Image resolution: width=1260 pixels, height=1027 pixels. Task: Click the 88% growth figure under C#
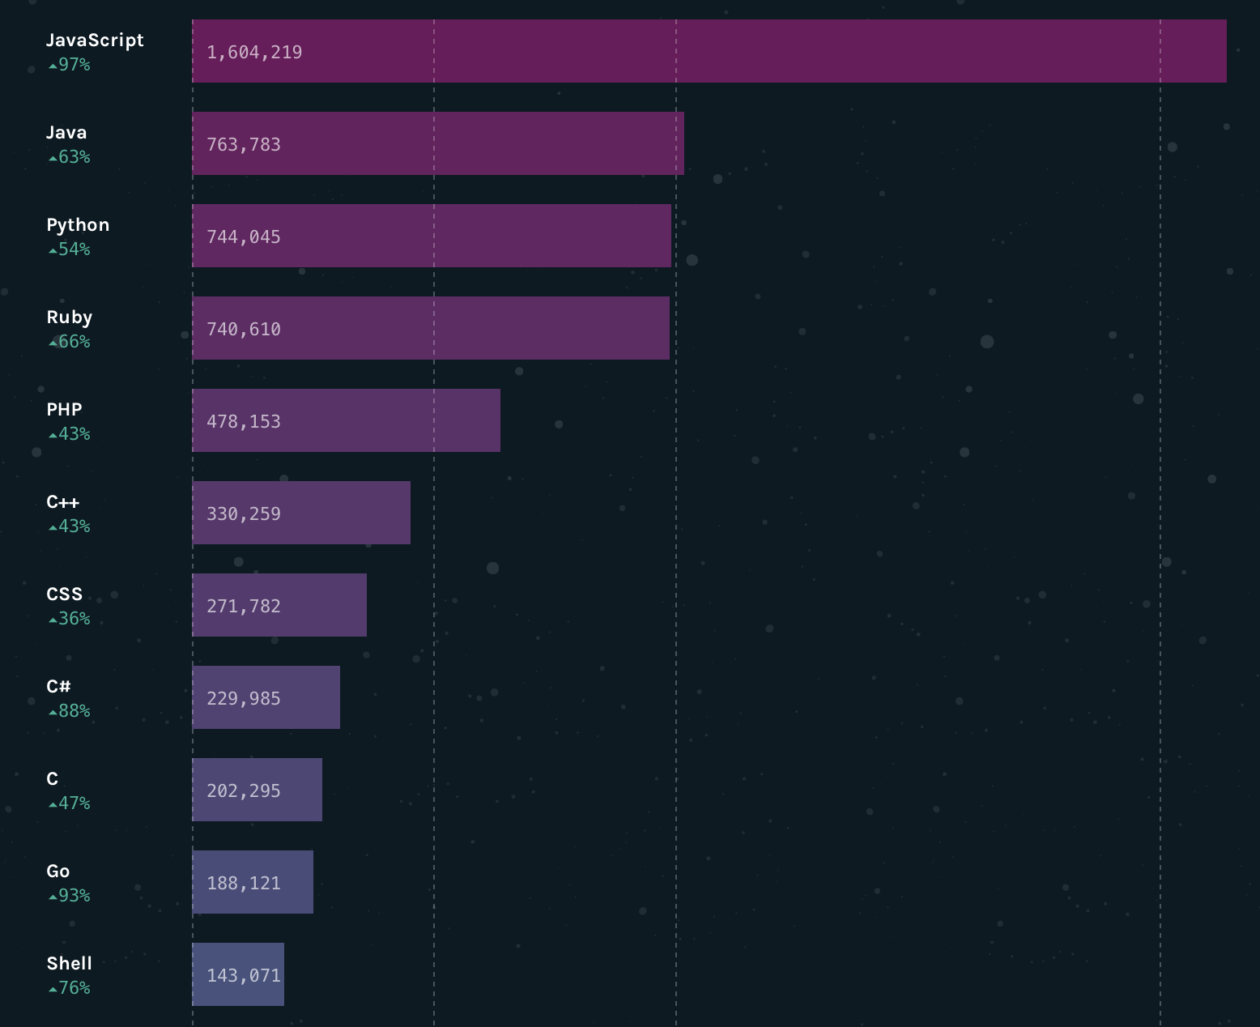click(70, 711)
